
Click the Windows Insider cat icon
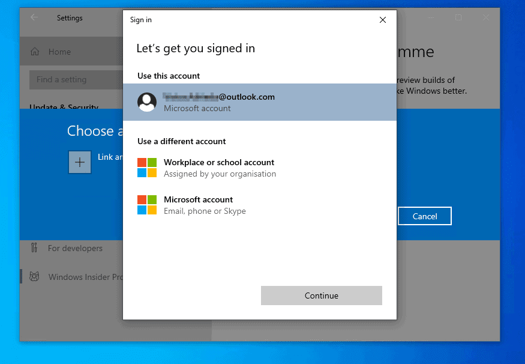pyautogui.click(x=34, y=276)
